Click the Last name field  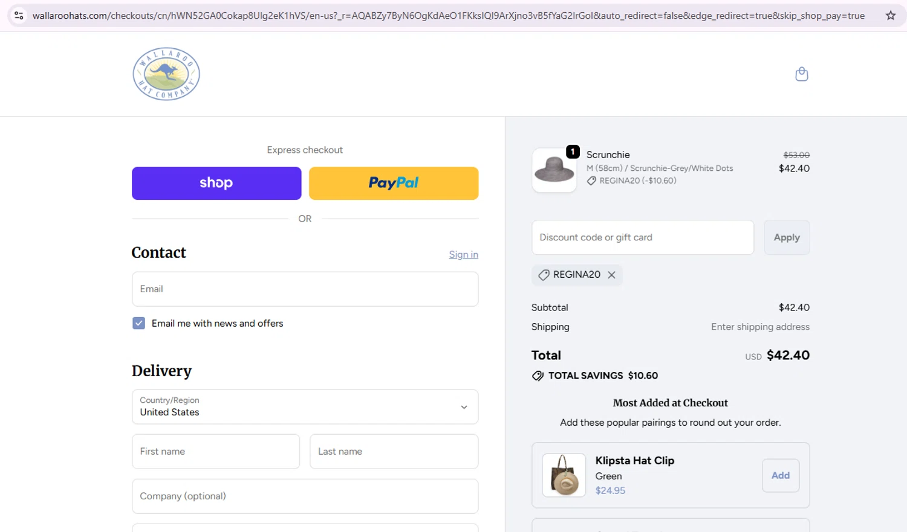pyautogui.click(x=394, y=451)
